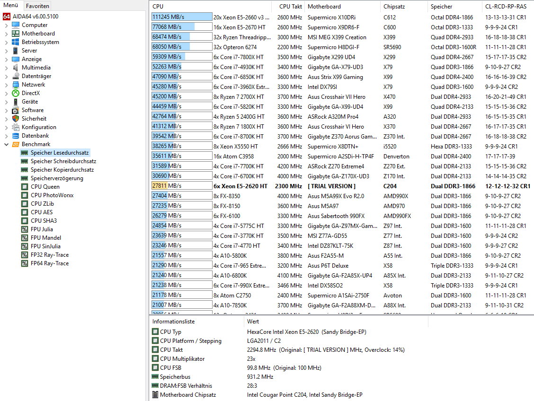Click the Sicherheit shield icon

point(16,118)
